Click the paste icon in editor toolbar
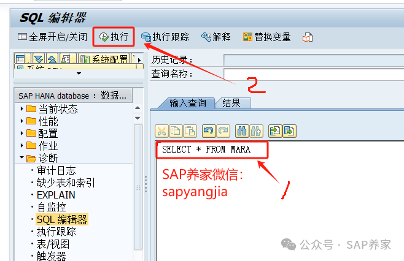 pyautogui.click(x=190, y=131)
